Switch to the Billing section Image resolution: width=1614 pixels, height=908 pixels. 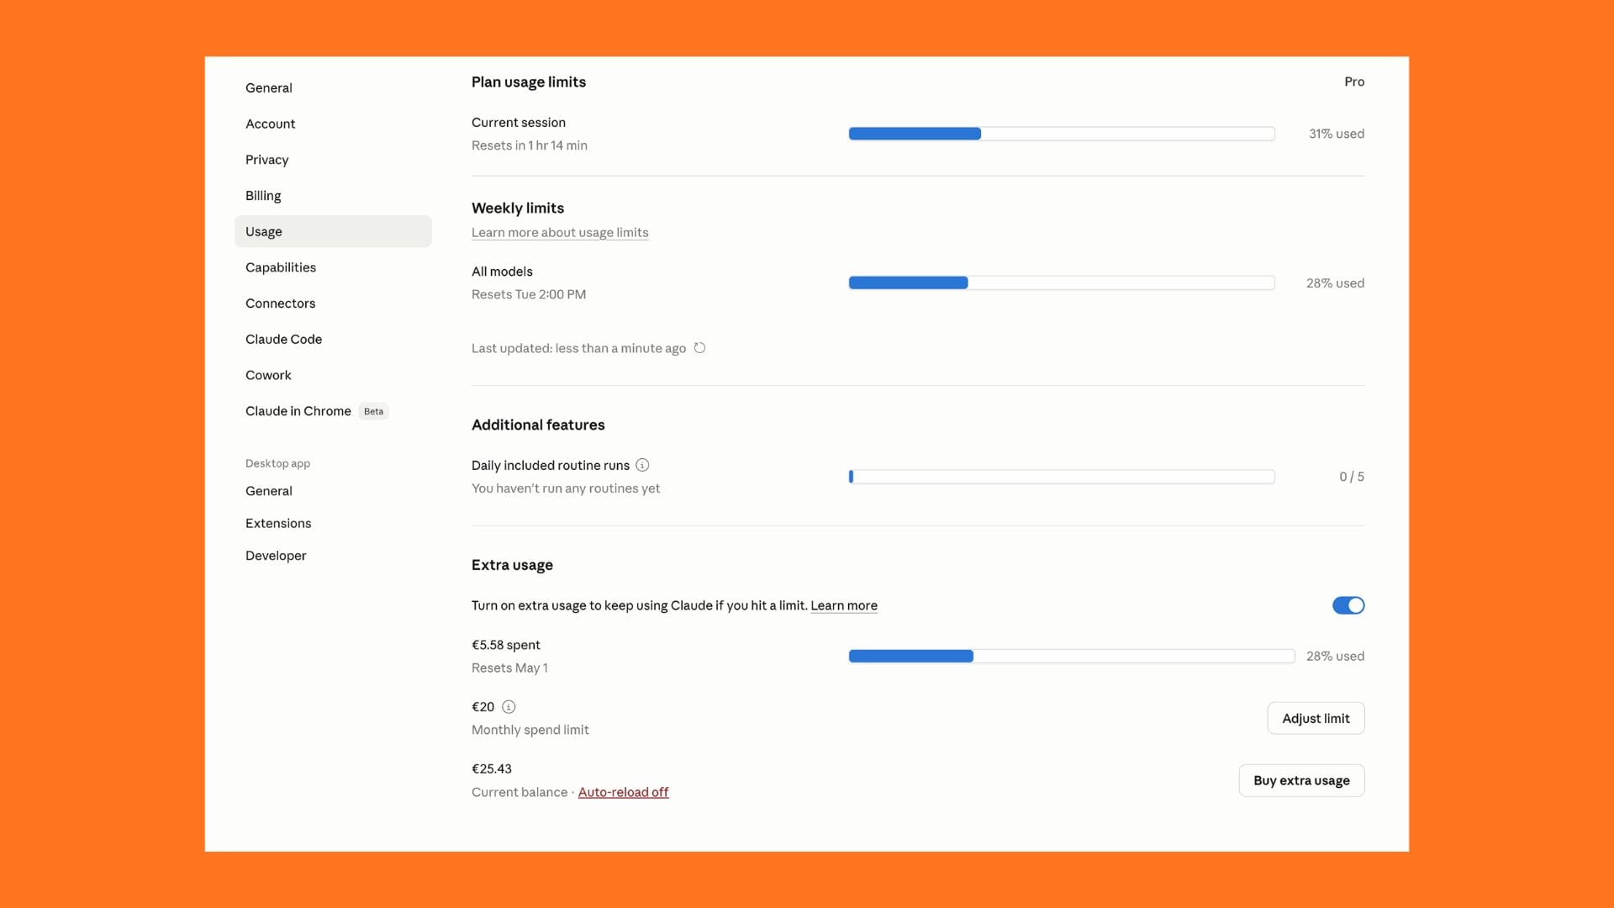point(263,196)
